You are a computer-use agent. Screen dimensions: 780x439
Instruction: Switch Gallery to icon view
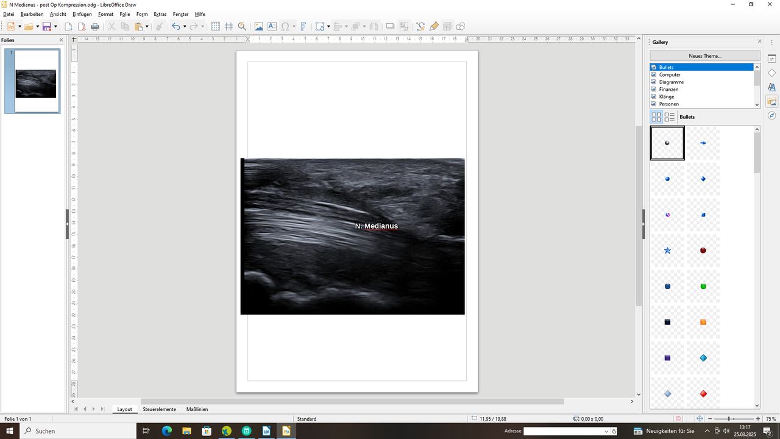656,116
